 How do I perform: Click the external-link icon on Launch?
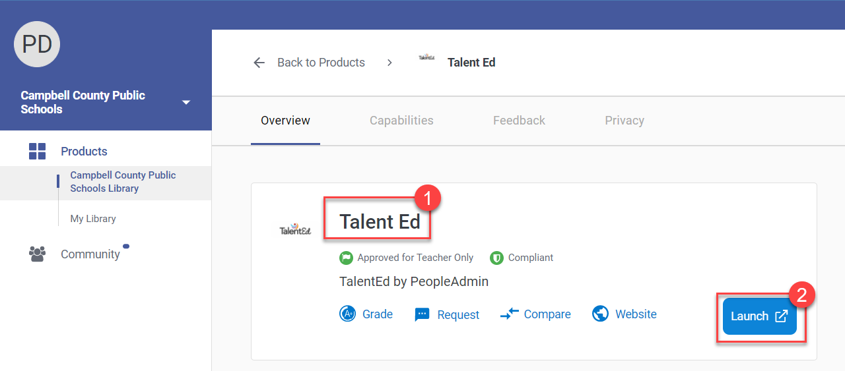pos(781,316)
